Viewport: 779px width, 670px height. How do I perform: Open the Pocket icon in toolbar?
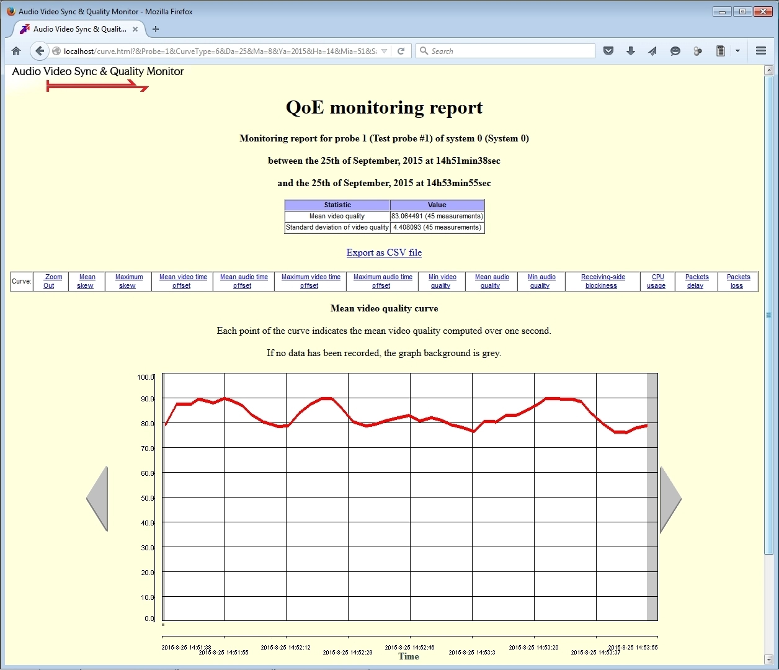[x=608, y=51]
